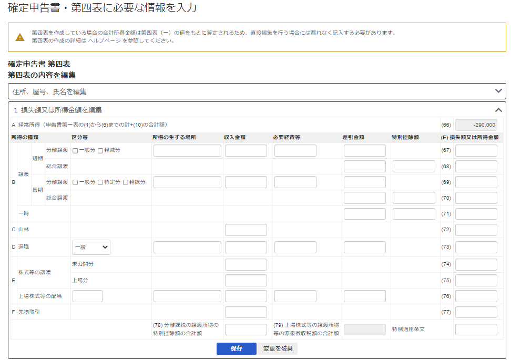
Task: Collapse the 損失額又は所得金額を編集 section
Action: pyautogui.click(x=498, y=110)
